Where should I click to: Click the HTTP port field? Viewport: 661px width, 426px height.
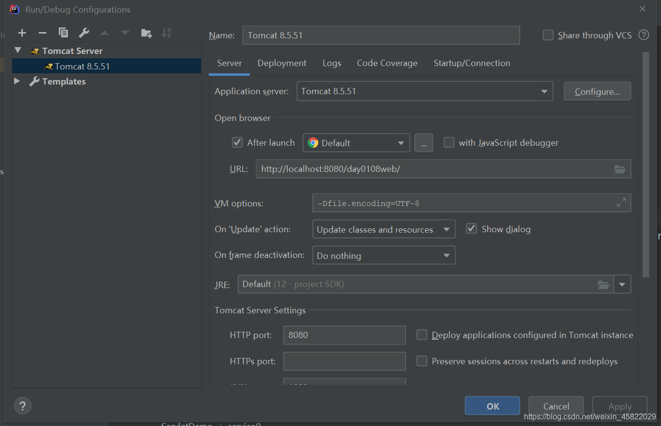344,335
